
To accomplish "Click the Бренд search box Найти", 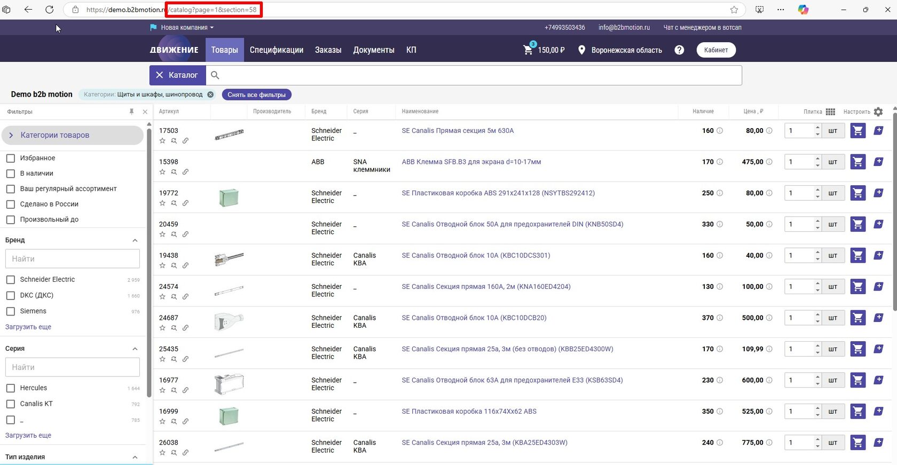I will click(73, 259).
